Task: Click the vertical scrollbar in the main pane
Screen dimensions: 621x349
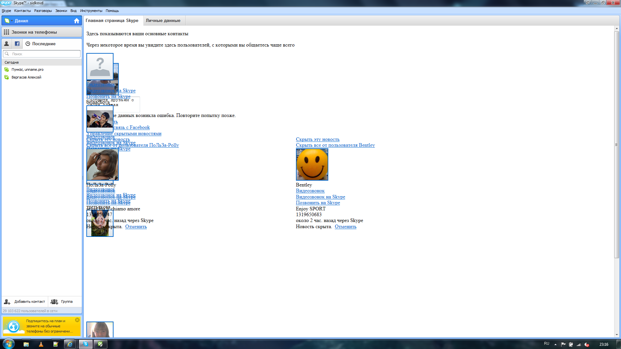Action: (616, 145)
